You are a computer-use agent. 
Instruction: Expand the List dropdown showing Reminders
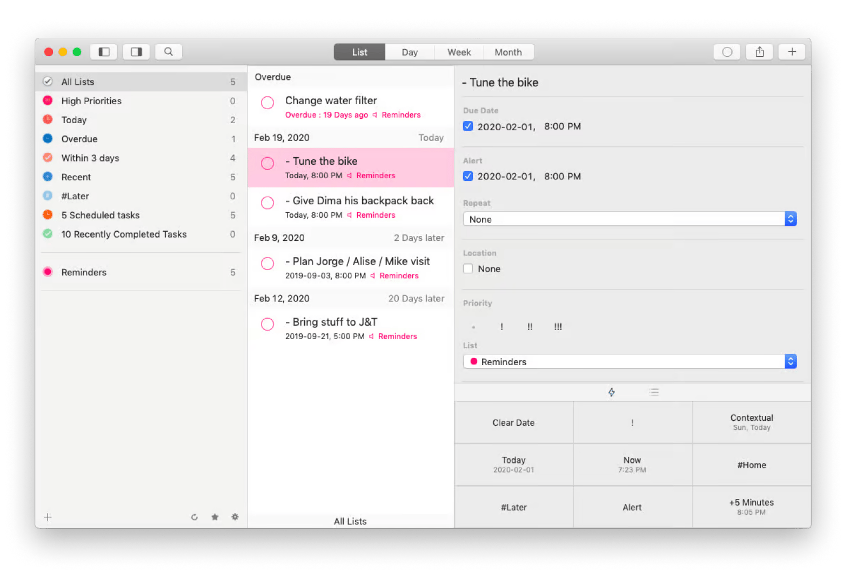tap(630, 362)
